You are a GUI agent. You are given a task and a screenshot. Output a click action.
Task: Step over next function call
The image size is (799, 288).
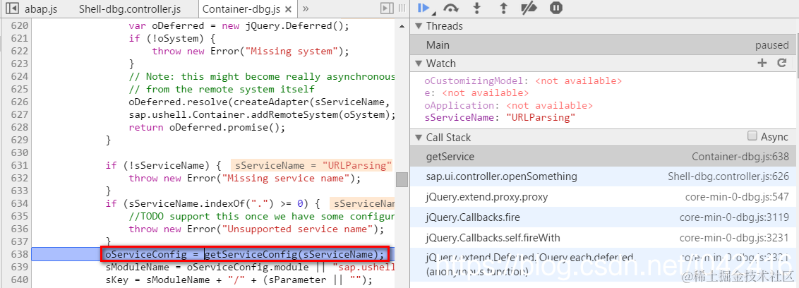(x=450, y=8)
